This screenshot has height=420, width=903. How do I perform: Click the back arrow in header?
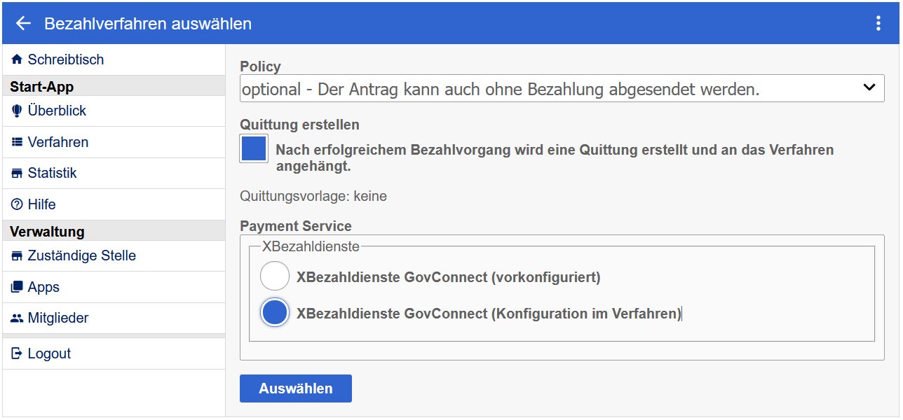click(x=24, y=24)
